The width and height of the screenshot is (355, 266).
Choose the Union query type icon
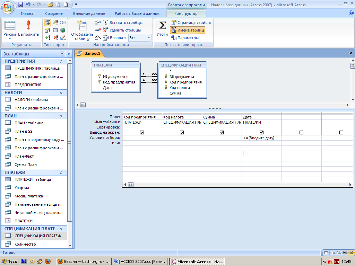(63, 23)
